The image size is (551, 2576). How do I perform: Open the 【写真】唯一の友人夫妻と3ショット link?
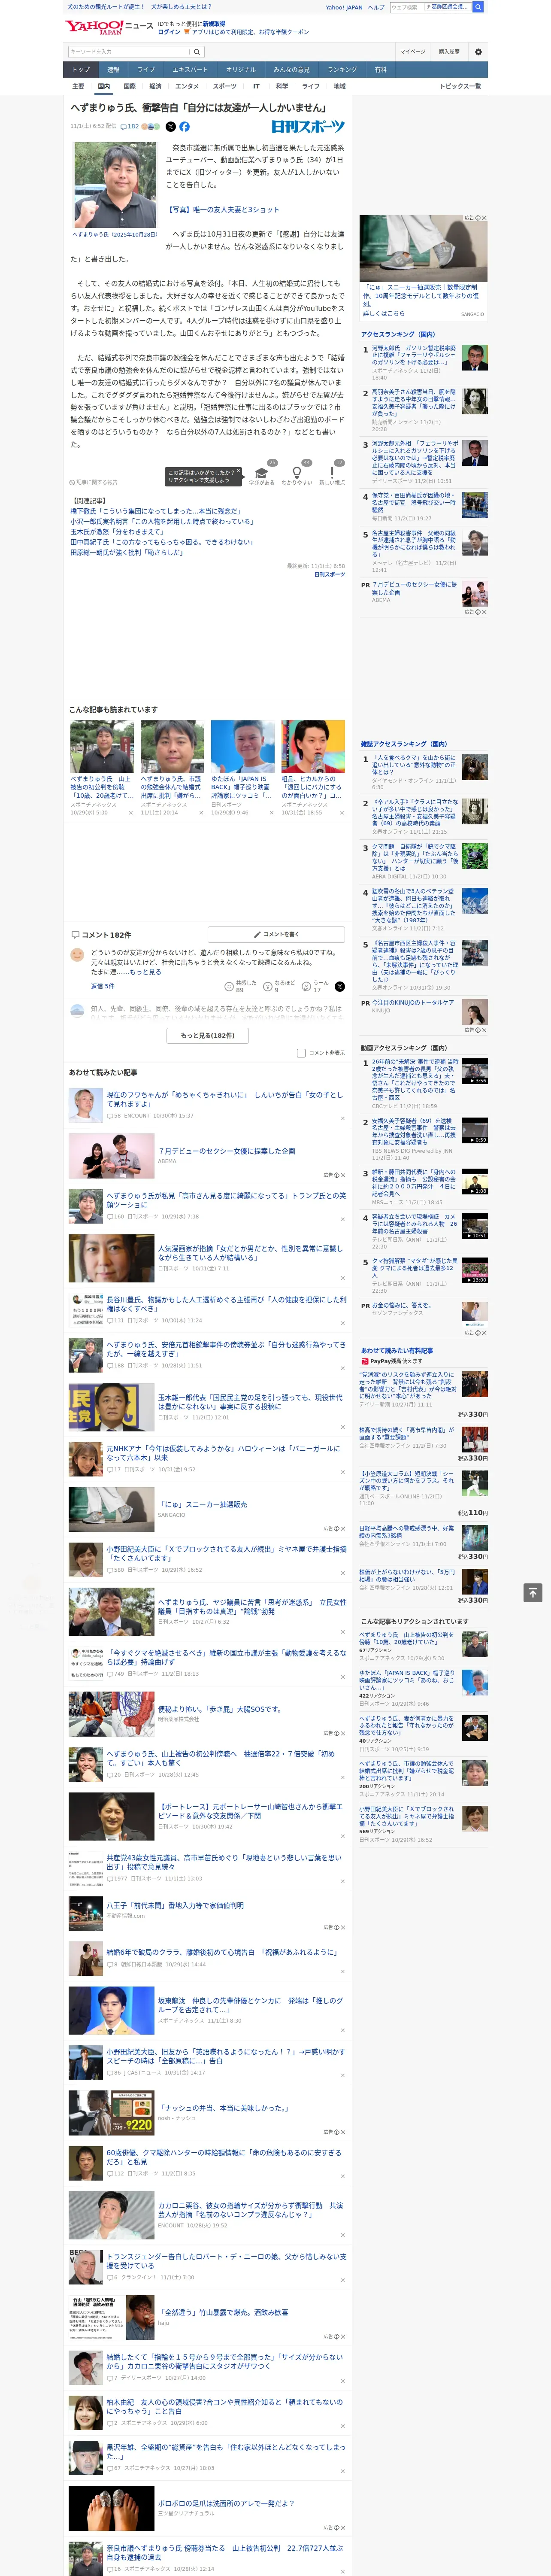coord(224,210)
